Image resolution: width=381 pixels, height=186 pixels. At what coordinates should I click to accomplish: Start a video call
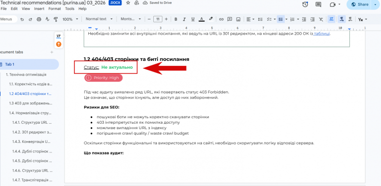click(x=332, y=4)
